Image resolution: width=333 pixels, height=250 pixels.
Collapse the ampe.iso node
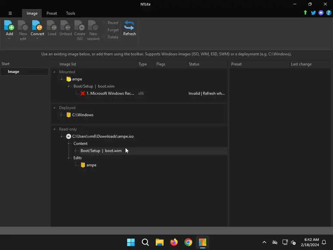pyautogui.click(x=61, y=136)
